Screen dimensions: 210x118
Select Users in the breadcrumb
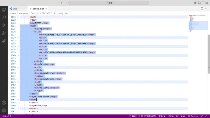coord(13,13)
